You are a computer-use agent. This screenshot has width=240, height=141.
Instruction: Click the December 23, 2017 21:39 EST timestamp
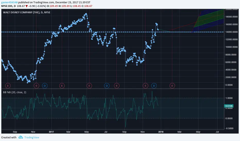(73, 3)
